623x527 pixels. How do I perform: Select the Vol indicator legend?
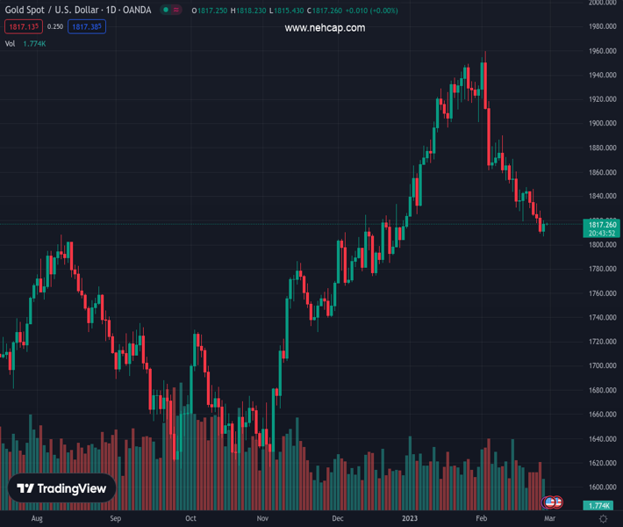11,43
